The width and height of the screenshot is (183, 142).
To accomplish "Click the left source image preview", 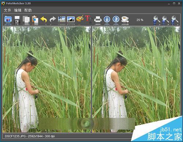I will (47, 79).
